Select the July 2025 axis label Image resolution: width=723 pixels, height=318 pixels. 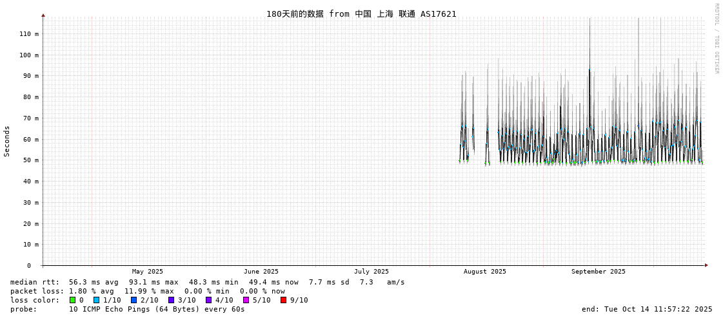pyautogui.click(x=371, y=272)
